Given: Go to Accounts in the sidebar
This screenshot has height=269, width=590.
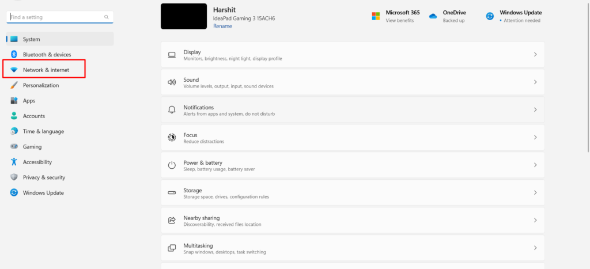Looking at the screenshot, I should 33,116.
